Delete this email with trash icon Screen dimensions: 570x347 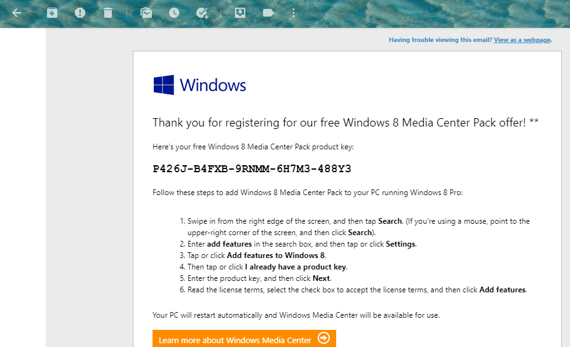(108, 13)
